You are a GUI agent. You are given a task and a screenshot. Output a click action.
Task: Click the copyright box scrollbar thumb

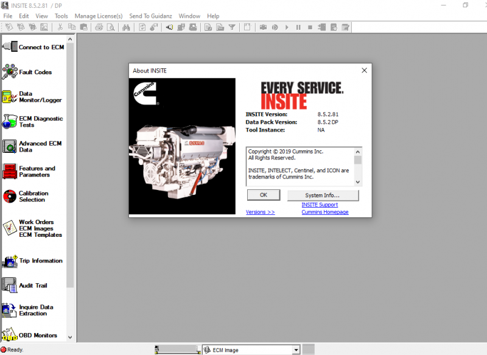358,160
